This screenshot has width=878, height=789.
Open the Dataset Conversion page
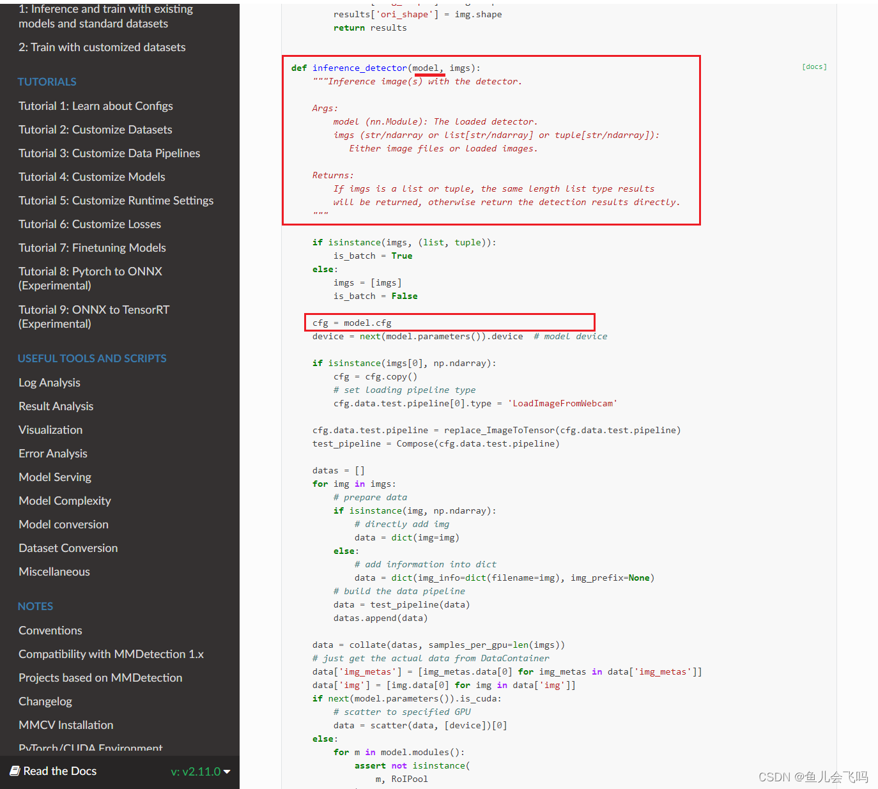click(68, 548)
